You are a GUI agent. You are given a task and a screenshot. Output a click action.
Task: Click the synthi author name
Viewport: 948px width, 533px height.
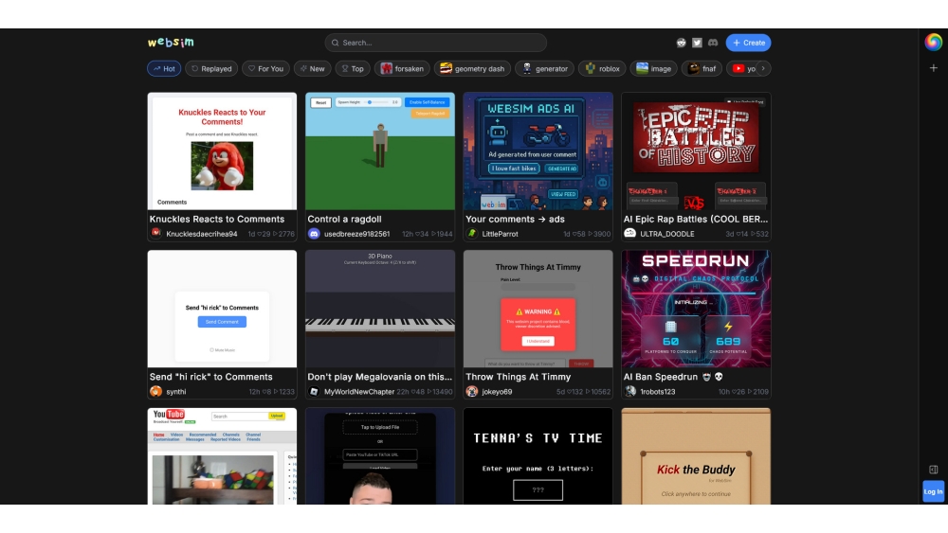click(176, 392)
